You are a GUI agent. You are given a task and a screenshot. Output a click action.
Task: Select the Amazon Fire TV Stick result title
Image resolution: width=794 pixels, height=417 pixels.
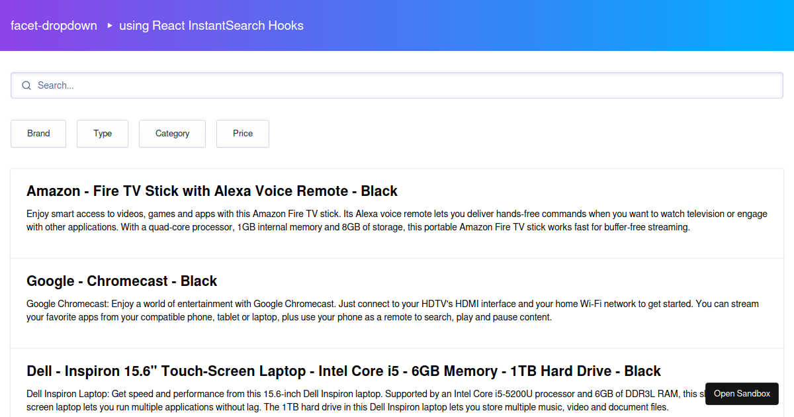click(x=212, y=191)
